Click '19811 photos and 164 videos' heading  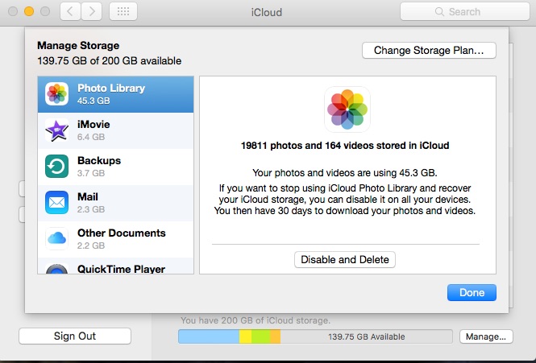tap(345, 146)
